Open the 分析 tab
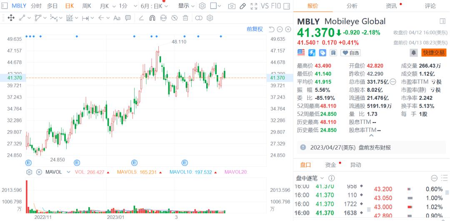Viewport: 450px width, 221px height. (352, 6)
